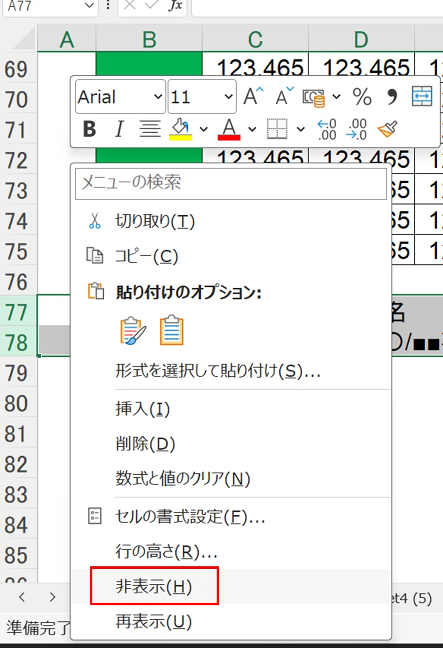Paste keeping source formatting icon
Image resolution: width=443 pixels, height=648 pixels.
[133, 331]
